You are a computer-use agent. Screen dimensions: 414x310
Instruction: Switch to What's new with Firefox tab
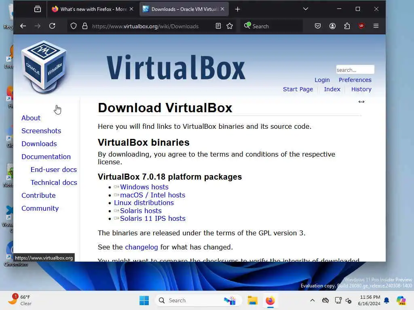point(93,9)
